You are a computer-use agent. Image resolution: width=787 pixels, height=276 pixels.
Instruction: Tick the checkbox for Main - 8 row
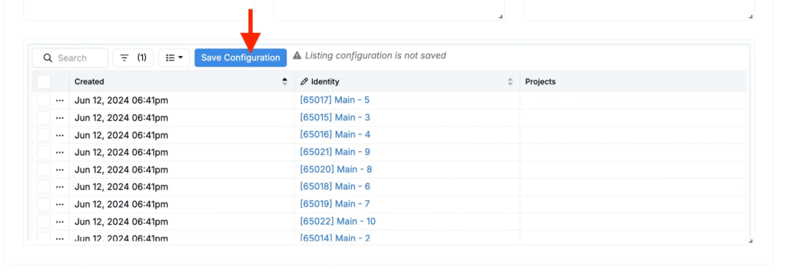click(x=44, y=169)
